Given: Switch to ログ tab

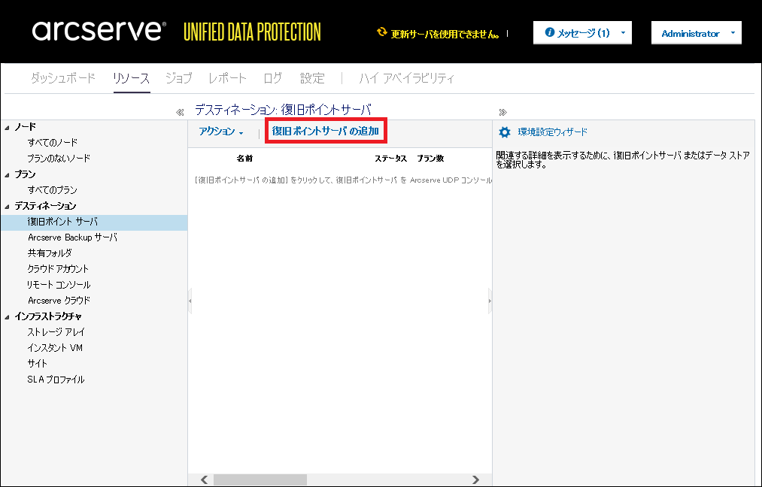Looking at the screenshot, I should click(272, 77).
